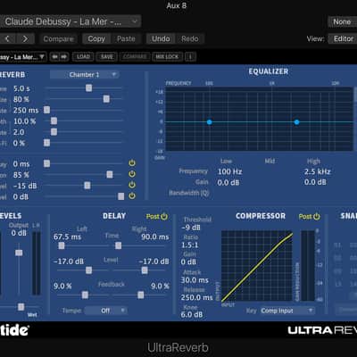357x357 pixels.
Task: Click the small next-preset arrow beside LOAD
Action: point(64,56)
